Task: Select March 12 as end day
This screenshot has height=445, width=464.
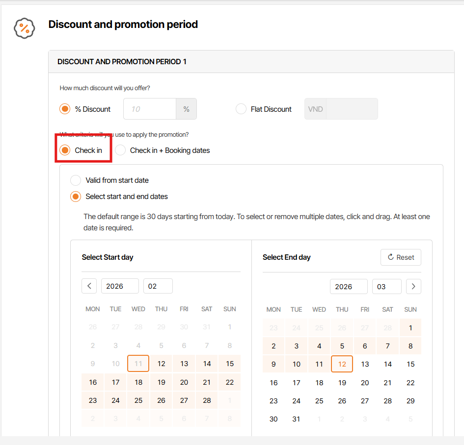Action: tap(342, 364)
